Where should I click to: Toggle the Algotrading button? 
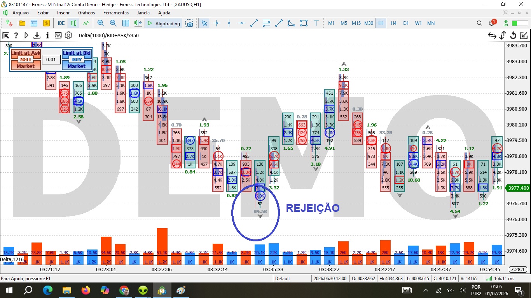pos(164,23)
